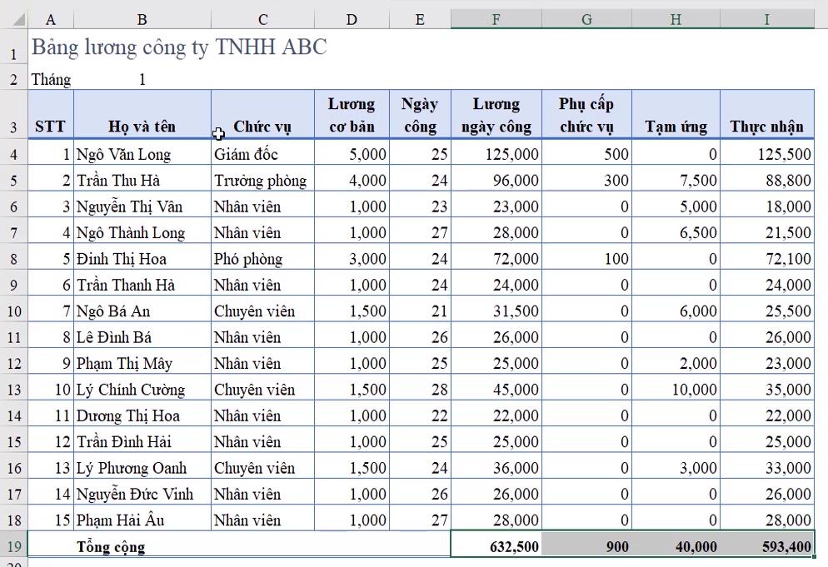Image resolution: width=828 pixels, height=567 pixels.
Task: Click the total value 632,500
Action: click(496, 545)
